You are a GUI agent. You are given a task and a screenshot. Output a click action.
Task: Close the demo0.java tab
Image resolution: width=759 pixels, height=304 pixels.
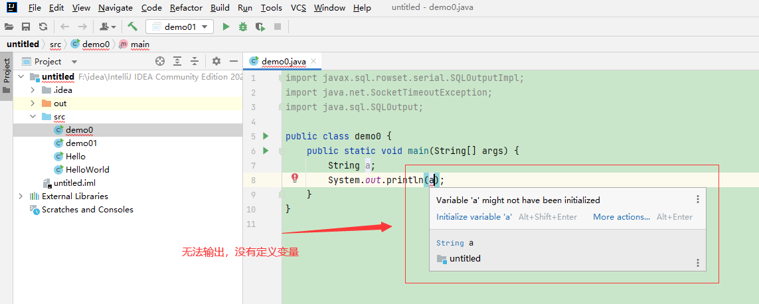click(x=313, y=62)
